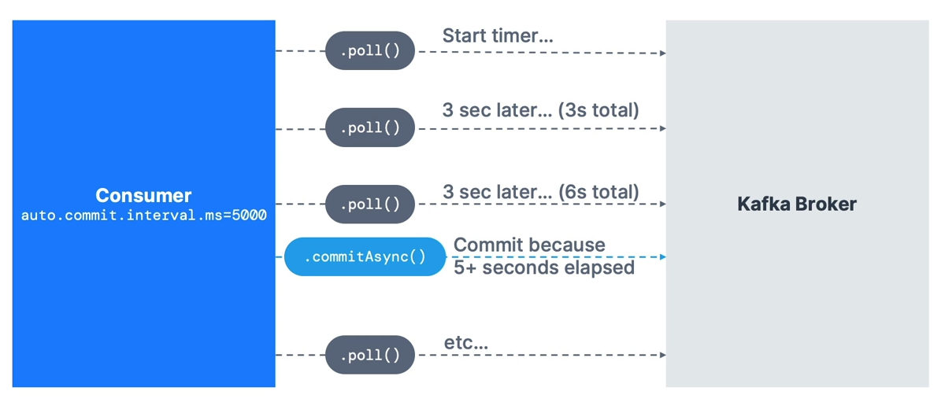
Task: Click the arrowhead of the etc... arrow
Action: 662,355
